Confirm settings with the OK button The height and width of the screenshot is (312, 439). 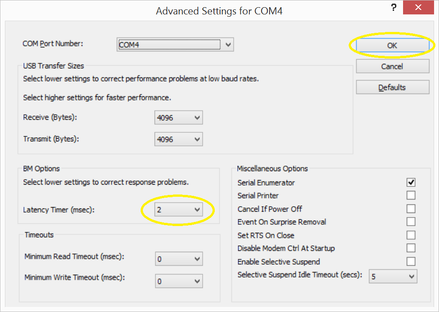point(393,45)
